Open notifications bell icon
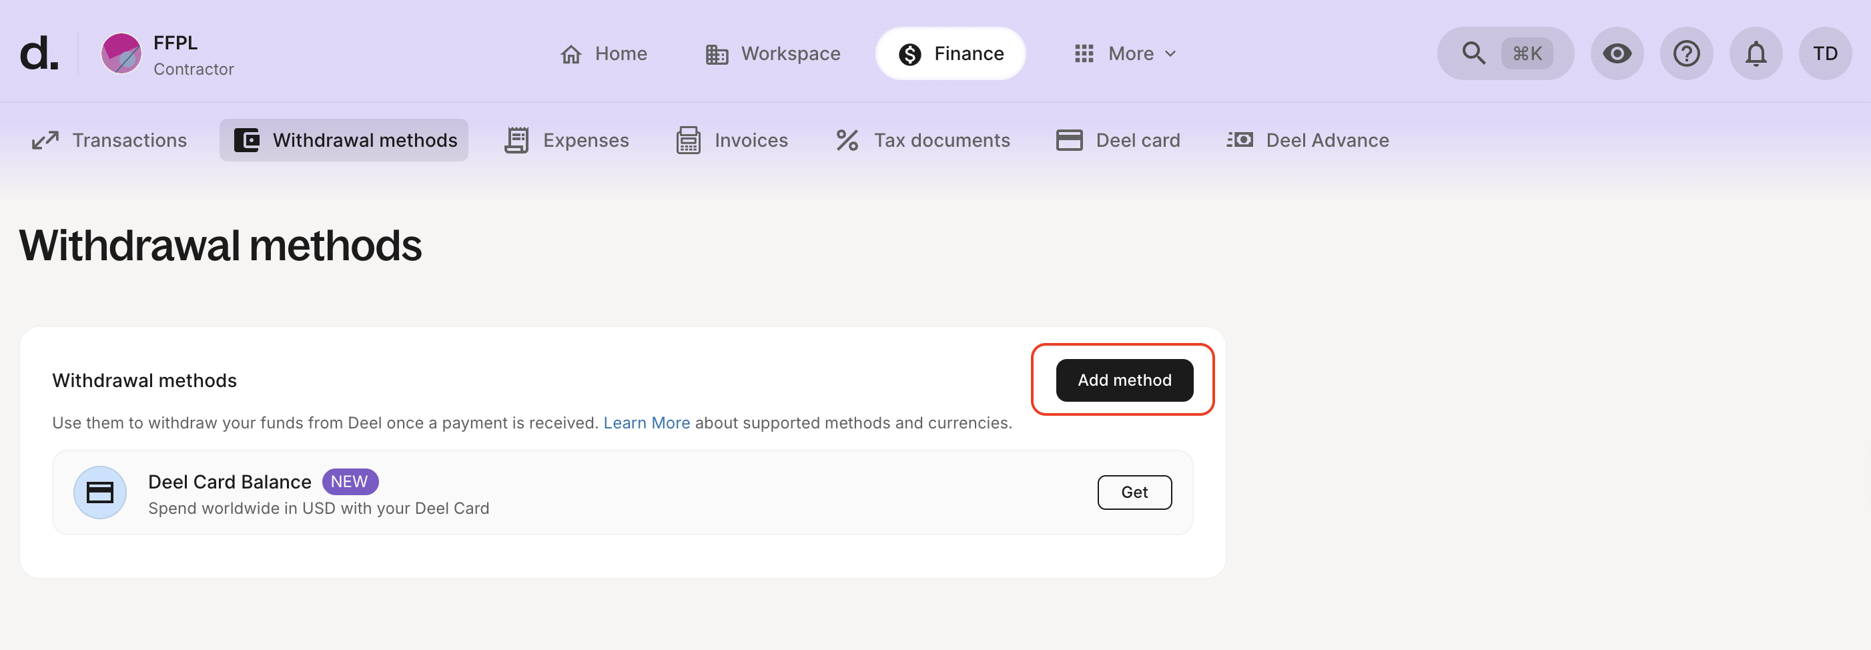Screen dimensions: 1871x650 tap(1756, 54)
